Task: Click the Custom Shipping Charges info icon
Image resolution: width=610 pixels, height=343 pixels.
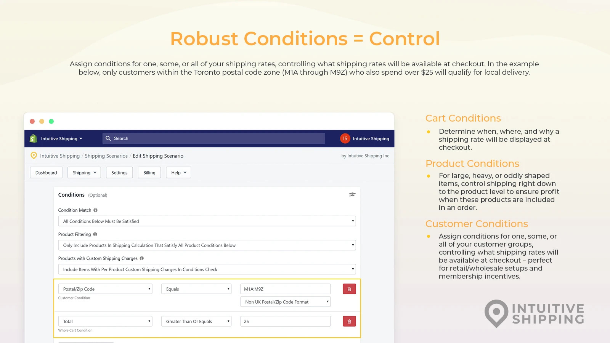Action: pyautogui.click(x=141, y=258)
